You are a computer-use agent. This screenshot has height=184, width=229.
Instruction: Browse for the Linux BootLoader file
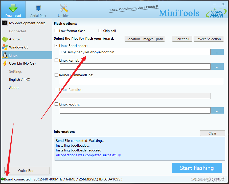coord(217,52)
